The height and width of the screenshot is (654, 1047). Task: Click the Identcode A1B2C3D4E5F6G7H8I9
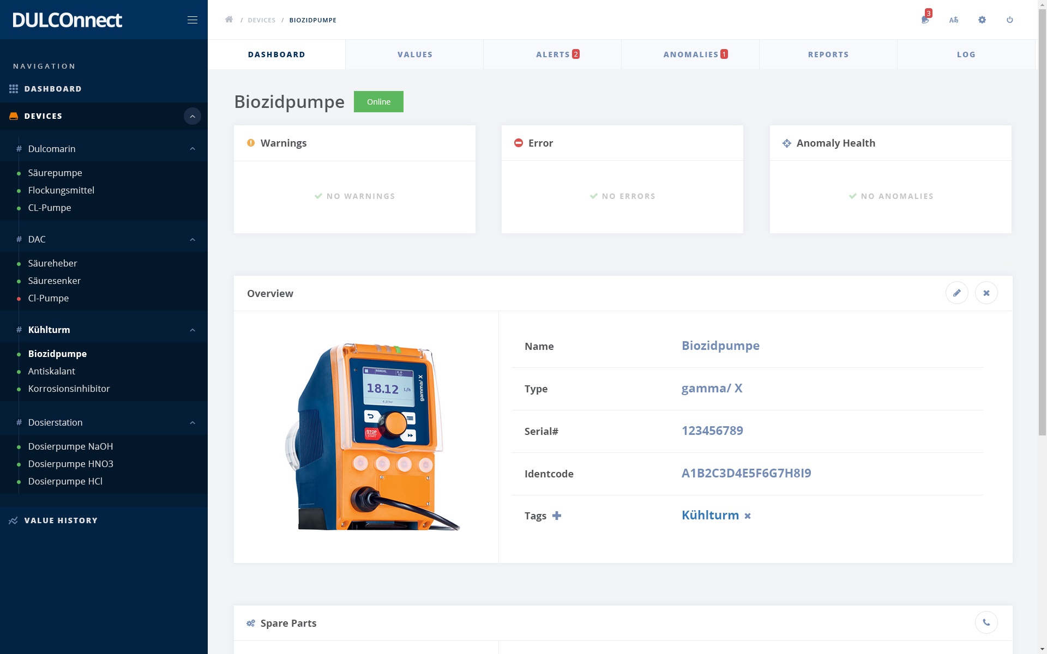746,473
